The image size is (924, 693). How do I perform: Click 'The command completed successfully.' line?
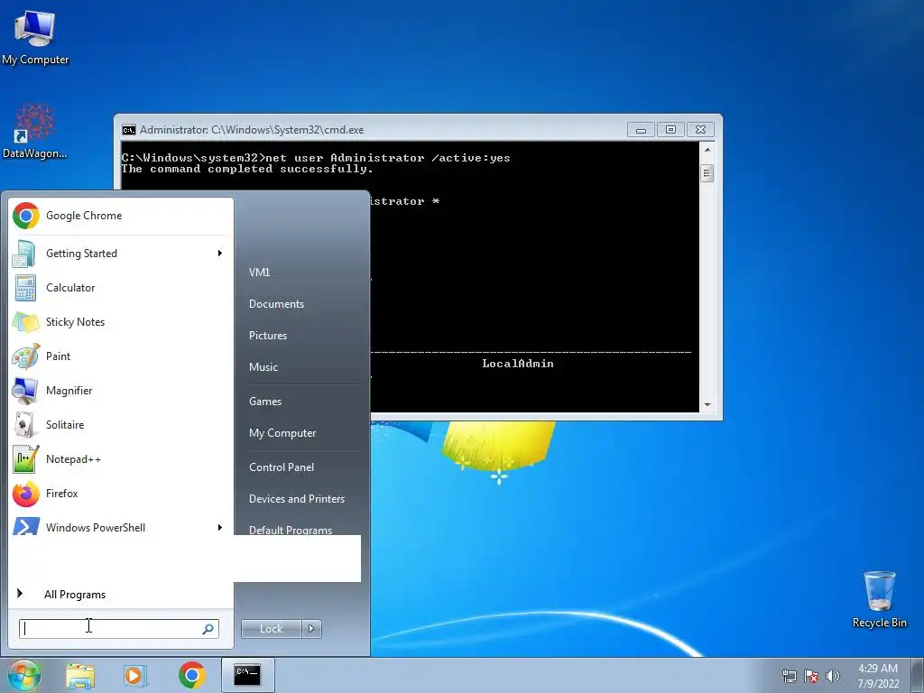[247, 169]
